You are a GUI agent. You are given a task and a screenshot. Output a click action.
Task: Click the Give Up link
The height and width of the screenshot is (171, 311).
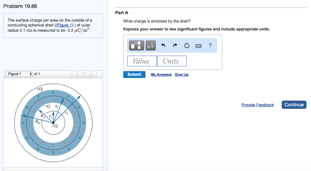pyautogui.click(x=182, y=75)
